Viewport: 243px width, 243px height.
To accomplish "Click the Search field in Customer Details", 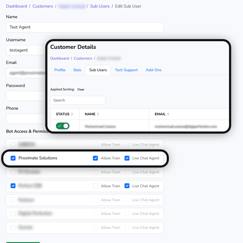I will [78, 100].
